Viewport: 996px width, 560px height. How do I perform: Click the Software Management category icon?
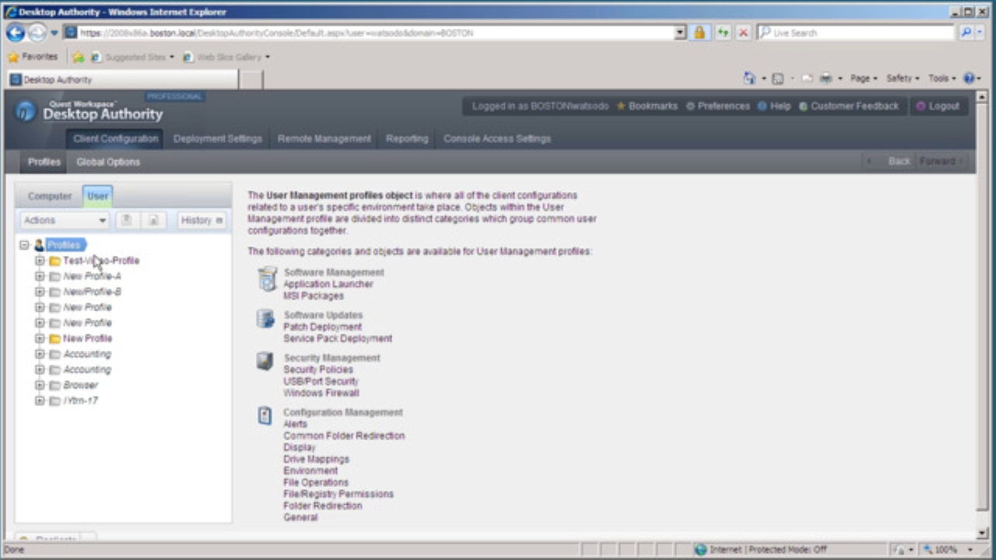point(267,278)
